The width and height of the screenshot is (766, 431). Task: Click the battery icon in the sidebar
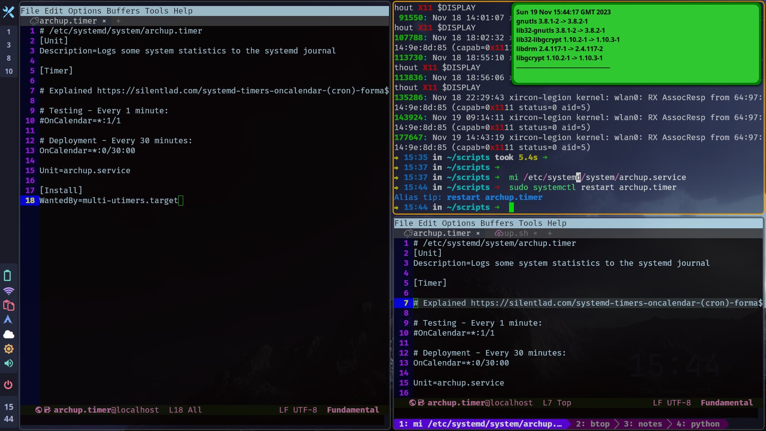tap(8, 275)
